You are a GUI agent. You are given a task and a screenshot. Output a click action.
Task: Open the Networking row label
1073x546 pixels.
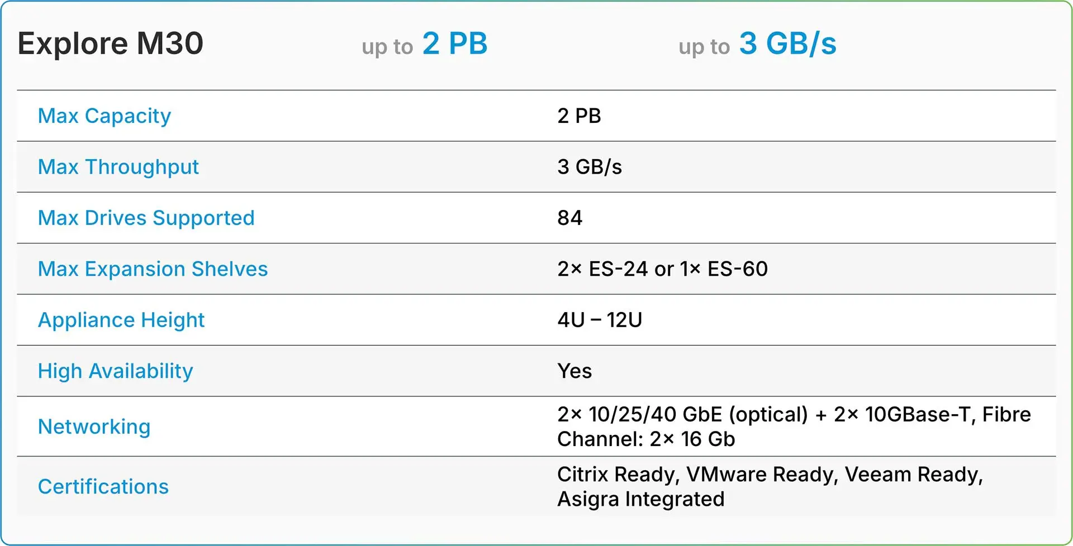pos(94,427)
